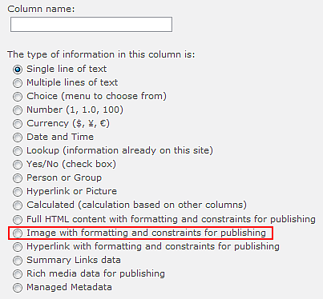Pick the Hyperlink or Picture radio button
The height and width of the screenshot is (299, 323).
coord(18,192)
